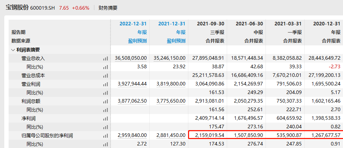
Task: Click chart icon on first 同比(%) row
Action: coord(105,67)
